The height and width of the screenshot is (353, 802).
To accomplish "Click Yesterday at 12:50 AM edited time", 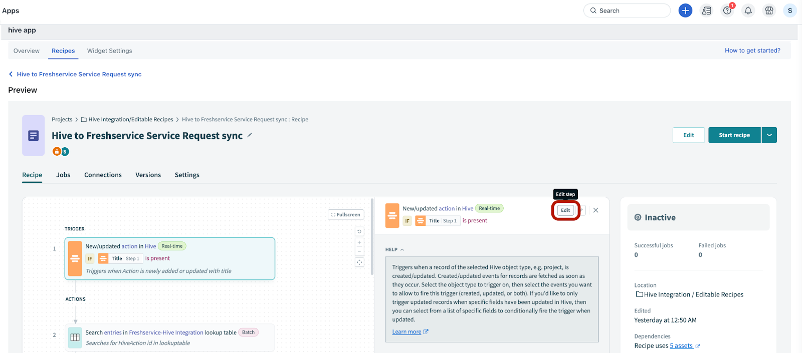I will [x=665, y=320].
